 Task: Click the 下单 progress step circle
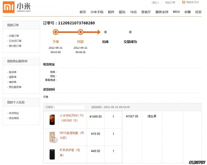coord(56,32)
